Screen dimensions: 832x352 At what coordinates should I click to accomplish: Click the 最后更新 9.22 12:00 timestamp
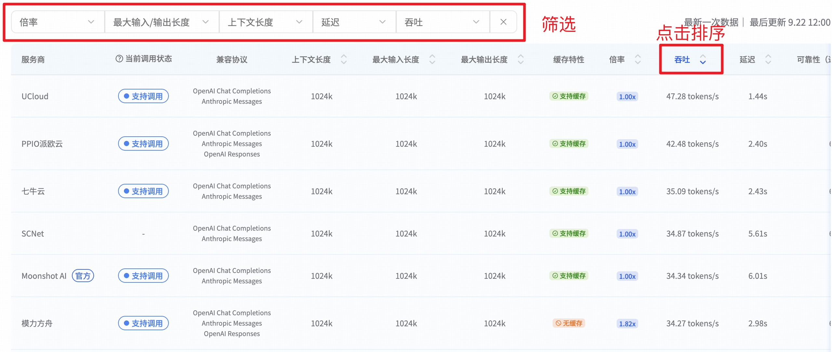click(x=790, y=22)
